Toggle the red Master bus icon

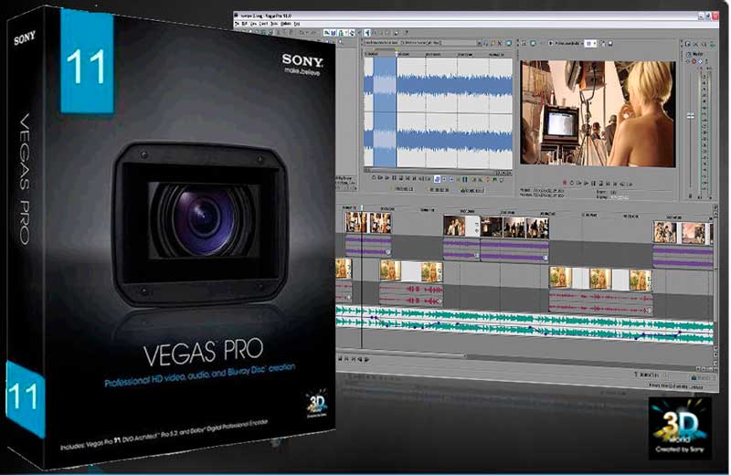[x=694, y=61]
